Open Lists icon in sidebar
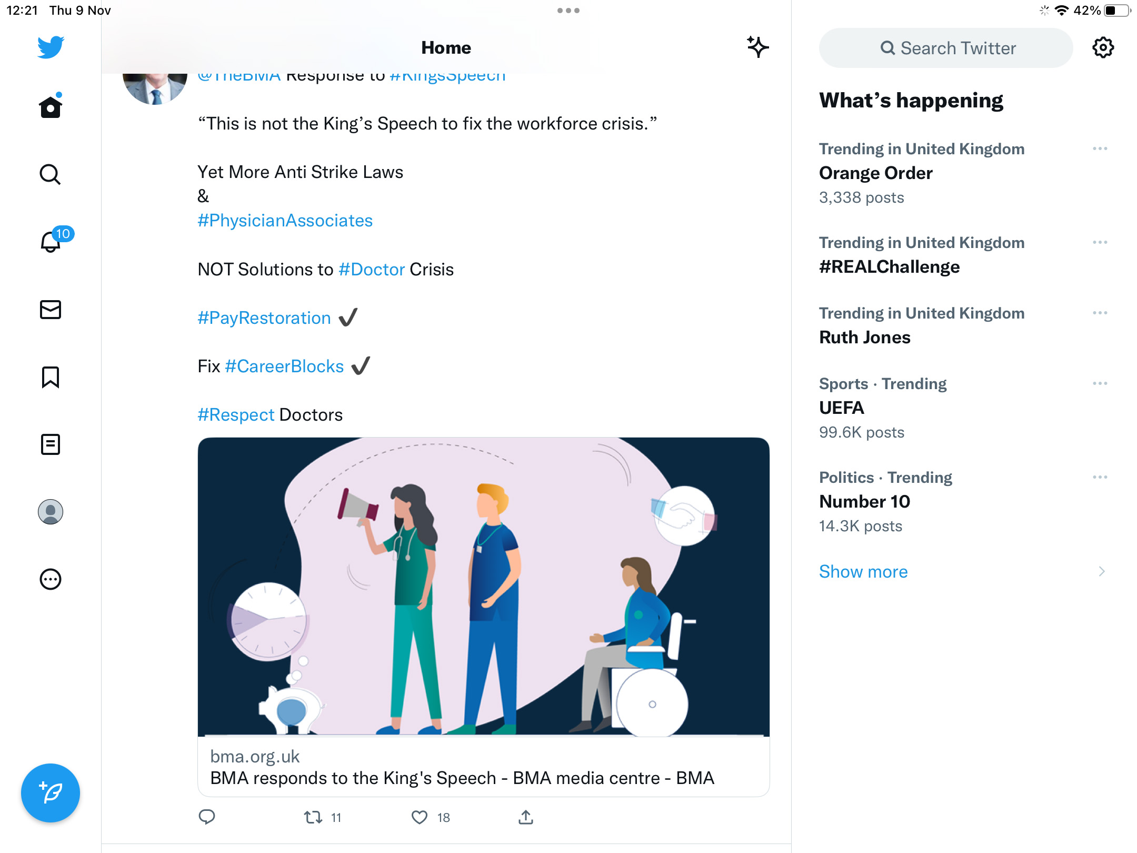This screenshot has height=853, width=1137. coord(51,444)
